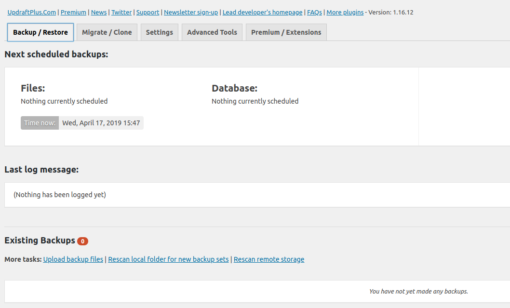The height and width of the screenshot is (308, 510).
Task: Open the News link
Action: pyautogui.click(x=99, y=12)
